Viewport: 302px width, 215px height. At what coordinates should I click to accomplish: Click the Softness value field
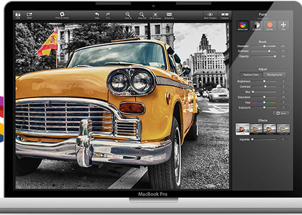point(283,51)
